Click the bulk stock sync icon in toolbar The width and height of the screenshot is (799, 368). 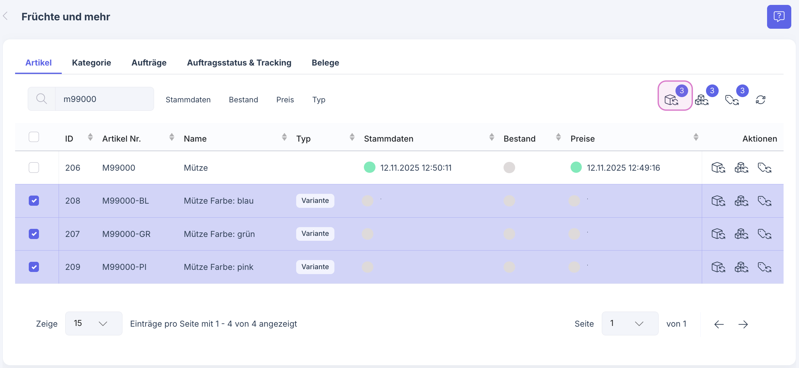(702, 100)
